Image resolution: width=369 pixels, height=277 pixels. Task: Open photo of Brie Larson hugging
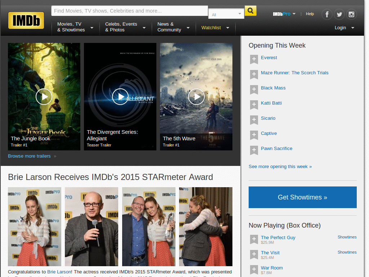pos(206,227)
